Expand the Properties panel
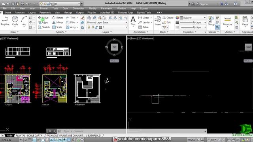Screen dimensions: 253x142 click(x=189, y=32)
